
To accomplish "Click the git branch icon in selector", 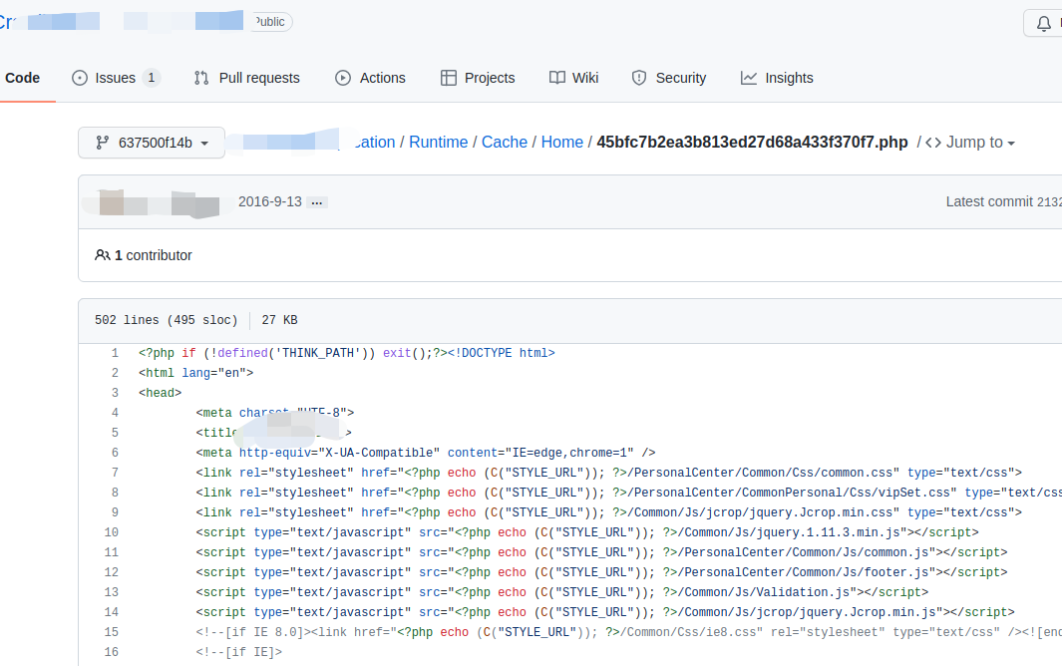I will 103,143.
